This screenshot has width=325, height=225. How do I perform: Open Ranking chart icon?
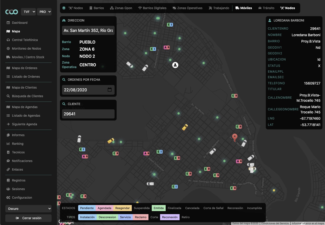click(8, 144)
